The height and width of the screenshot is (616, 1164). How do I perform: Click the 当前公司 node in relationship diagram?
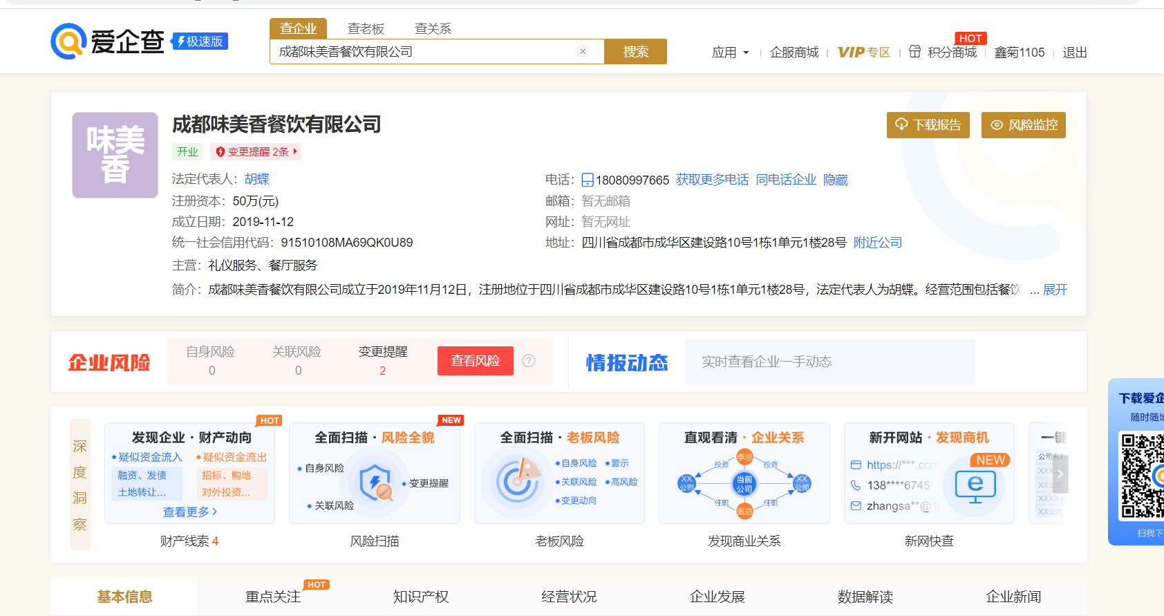pyautogui.click(x=744, y=483)
